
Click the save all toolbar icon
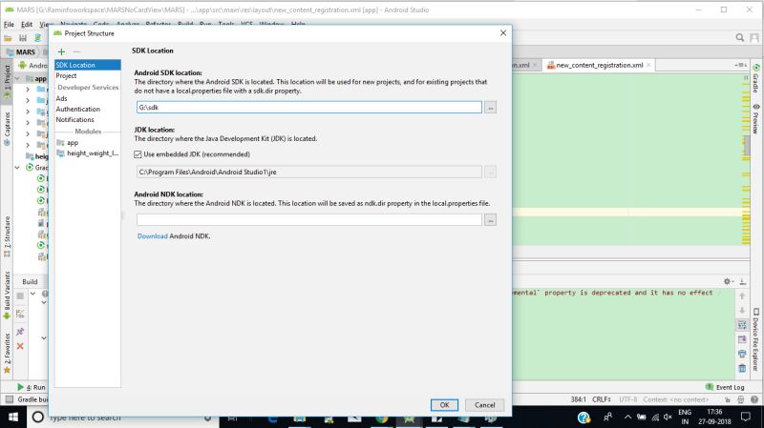point(23,38)
